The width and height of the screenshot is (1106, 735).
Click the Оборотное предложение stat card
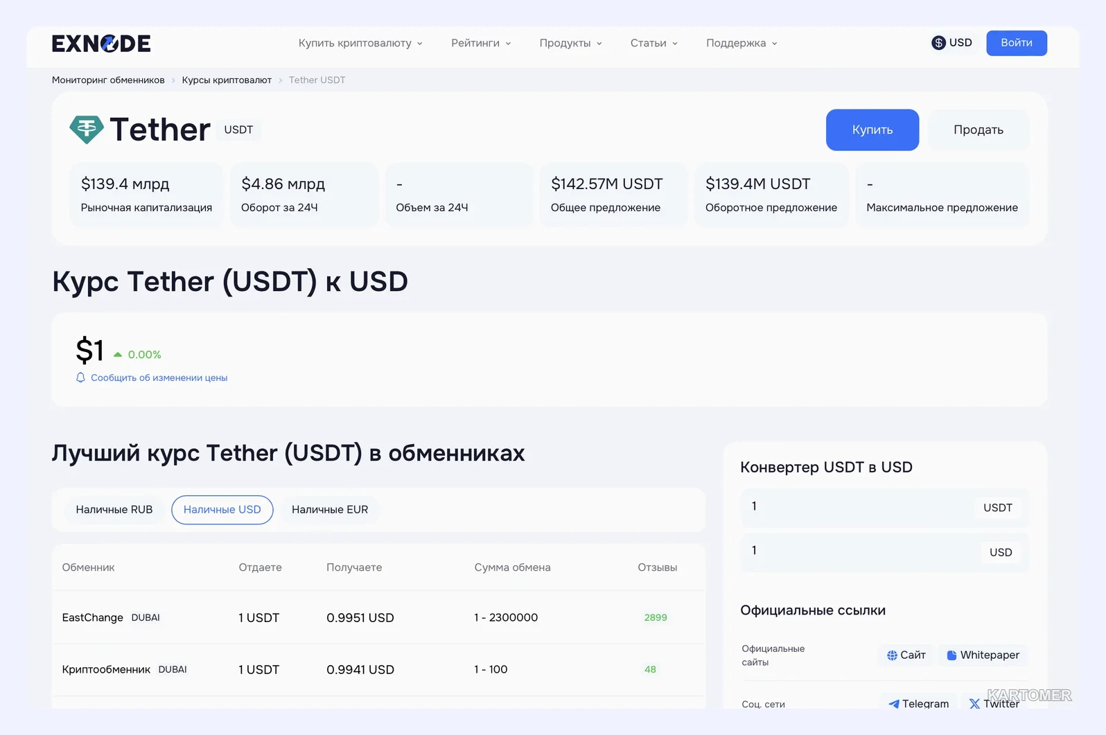pos(771,195)
